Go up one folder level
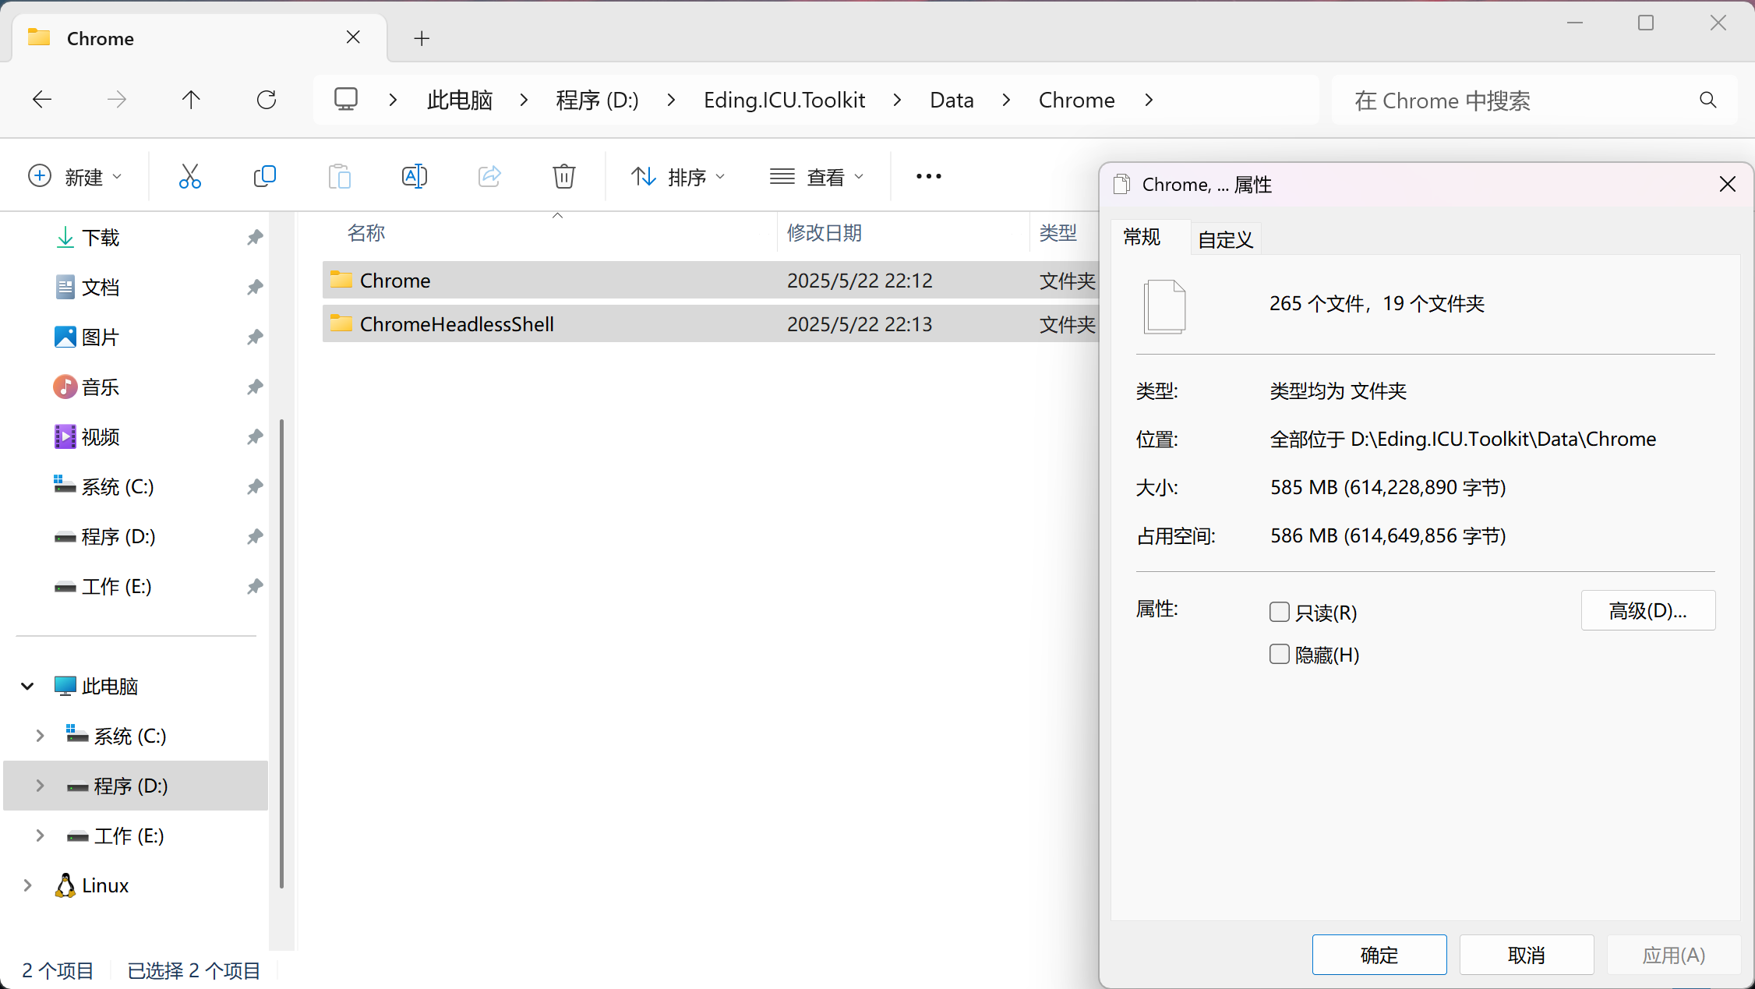 click(191, 100)
